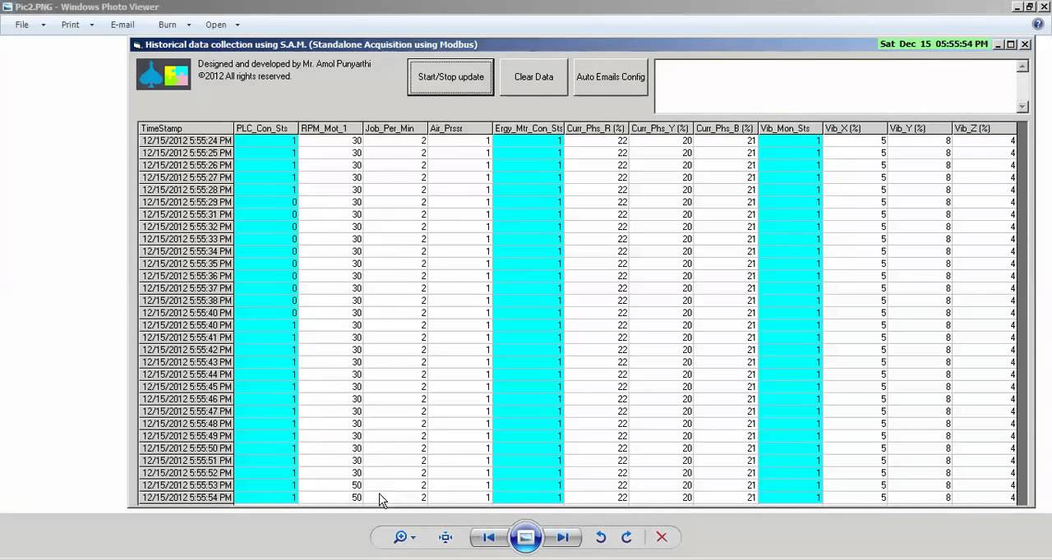Click the Air_Prssr column header
This screenshot has width=1052, height=560.
[x=459, y=128]
